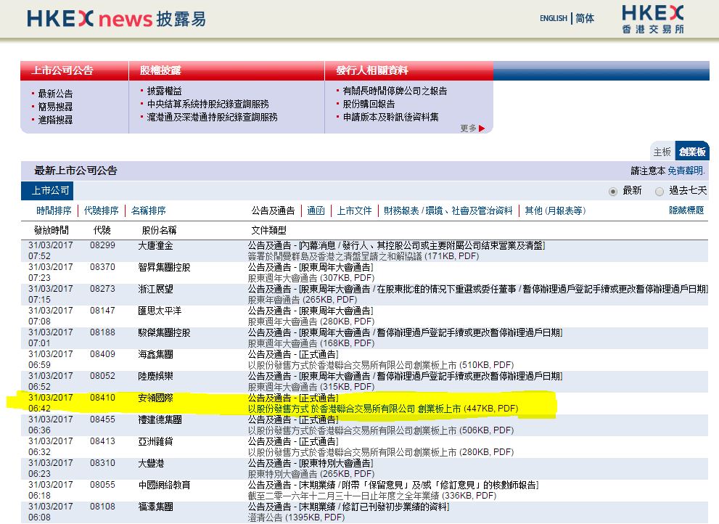Open the 上市公司 tab
The width and height of the screenshot is (719, 524).
tap(47, 190)
